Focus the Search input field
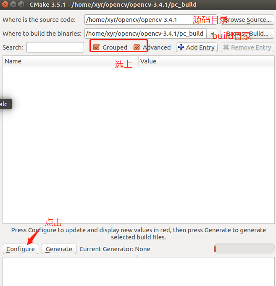The width and height of the screenshot is (276, 286). 55,47
